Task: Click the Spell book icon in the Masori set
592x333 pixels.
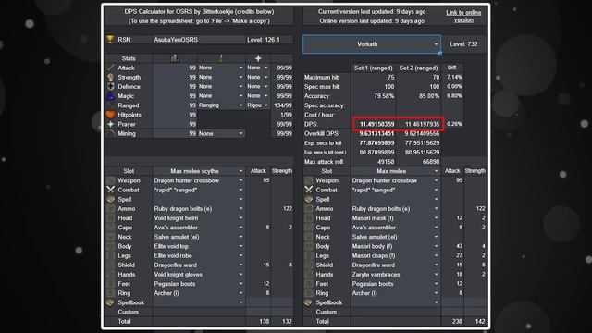Action: coord(309,199)
